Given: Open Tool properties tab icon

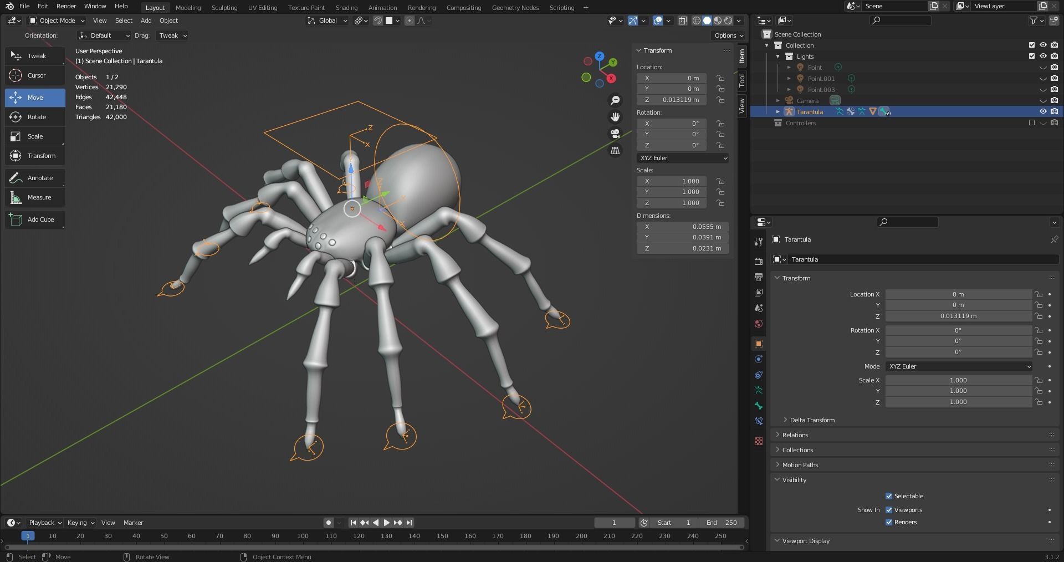Looking at the screenshot, I should tap(759, 241).
